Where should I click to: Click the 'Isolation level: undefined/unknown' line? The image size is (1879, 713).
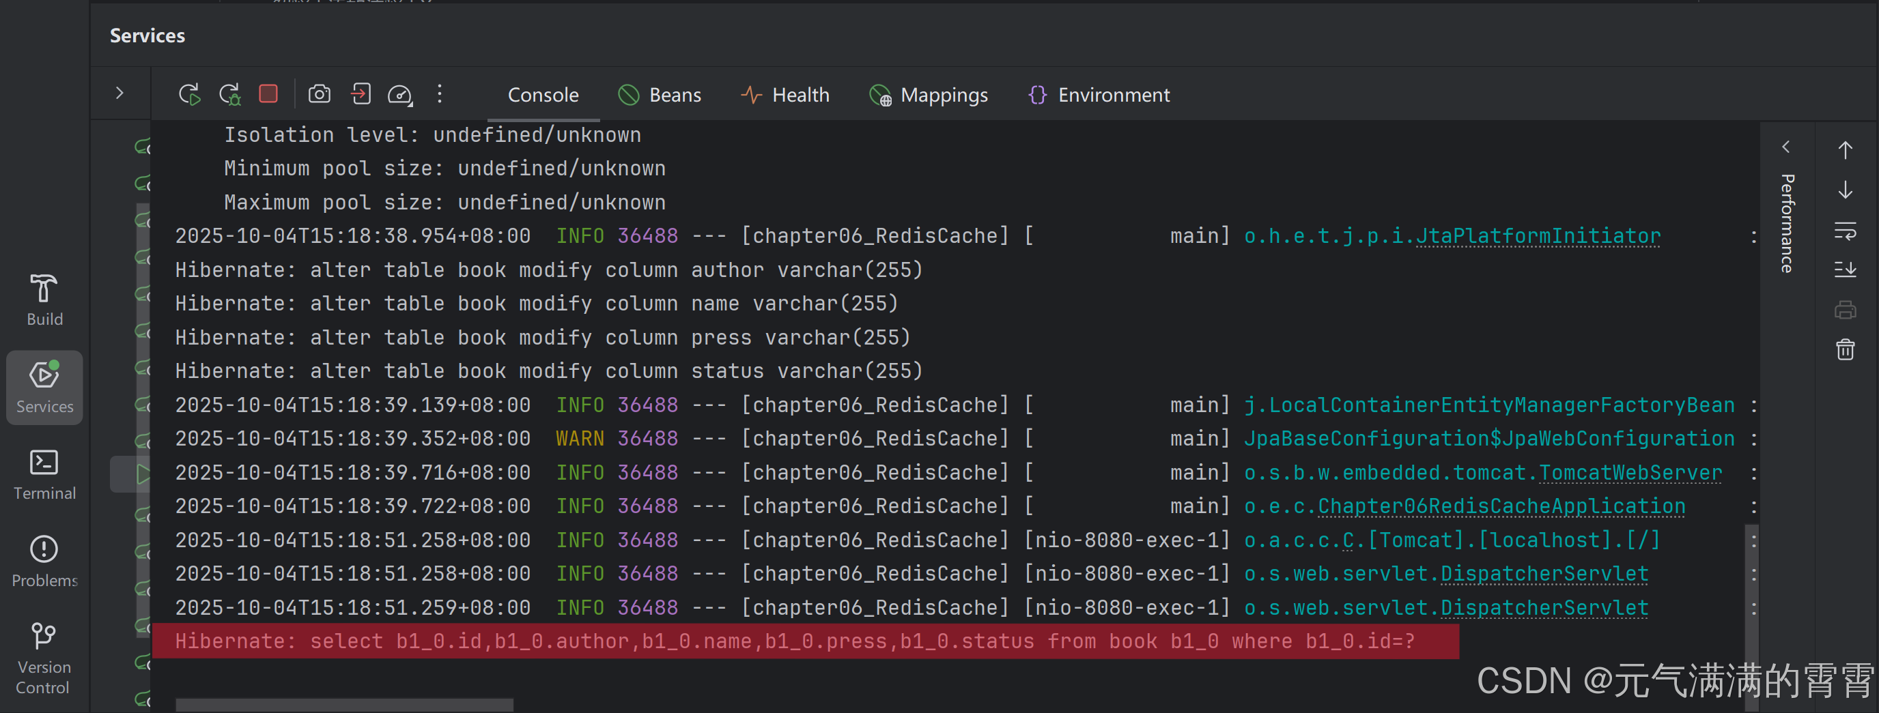pyautogui.click(x=432, y=135)
